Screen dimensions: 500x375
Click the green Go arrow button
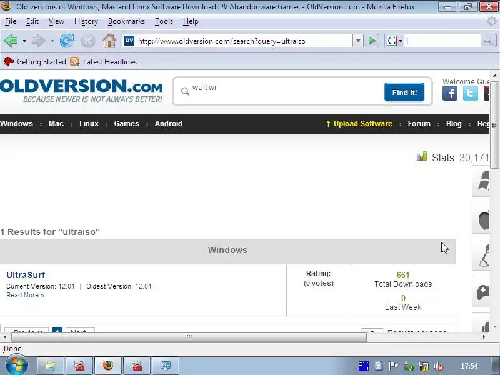pyautogui.click(x=372, y=41)
